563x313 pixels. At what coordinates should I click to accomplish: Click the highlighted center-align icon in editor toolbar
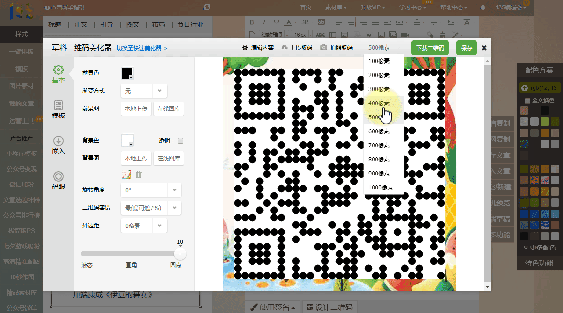pyautogui.click(x=351, y=22)
